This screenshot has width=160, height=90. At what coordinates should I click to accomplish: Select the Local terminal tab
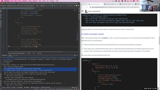tap(10, 55)
